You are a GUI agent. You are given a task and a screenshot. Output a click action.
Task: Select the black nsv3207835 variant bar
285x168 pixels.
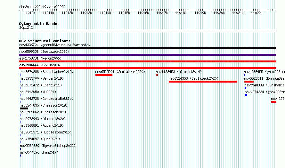pos(24,108)
